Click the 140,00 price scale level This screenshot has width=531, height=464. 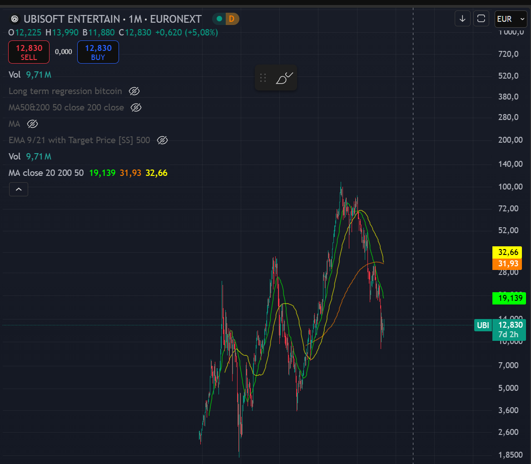pos(511,164)
